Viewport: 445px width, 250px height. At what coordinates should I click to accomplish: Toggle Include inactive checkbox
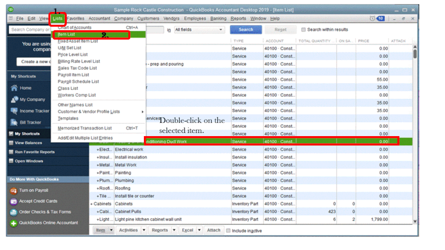tap(229, 231)
